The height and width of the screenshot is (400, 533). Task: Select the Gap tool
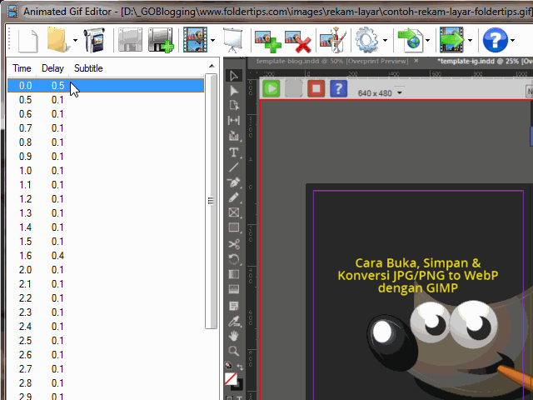click(234, 120)
